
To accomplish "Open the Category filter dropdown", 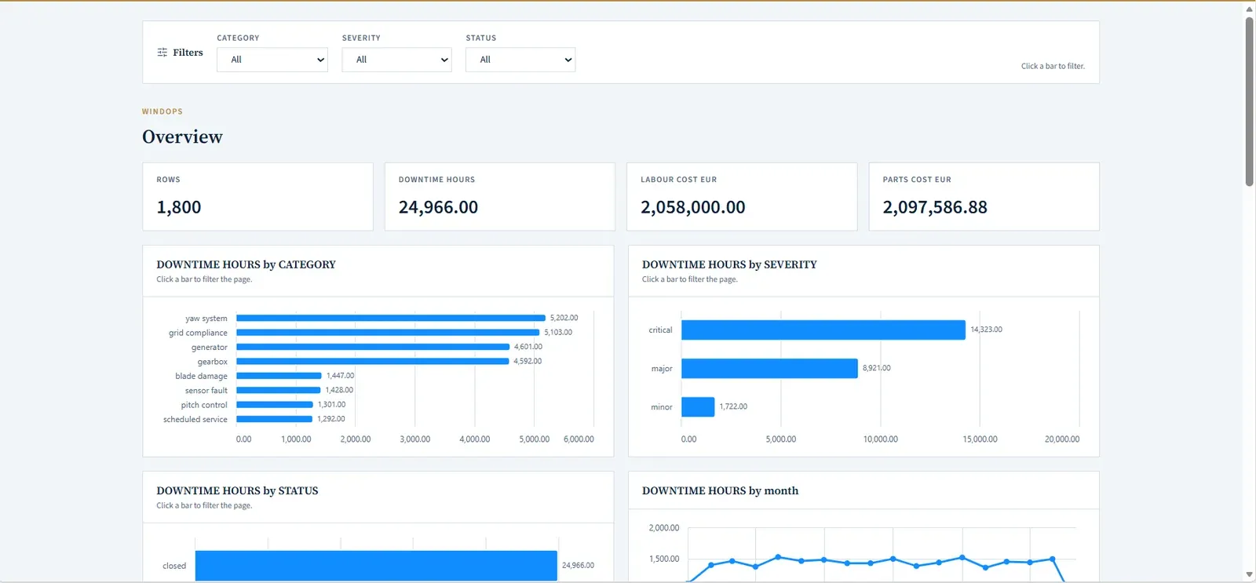I will coord(272,60).
